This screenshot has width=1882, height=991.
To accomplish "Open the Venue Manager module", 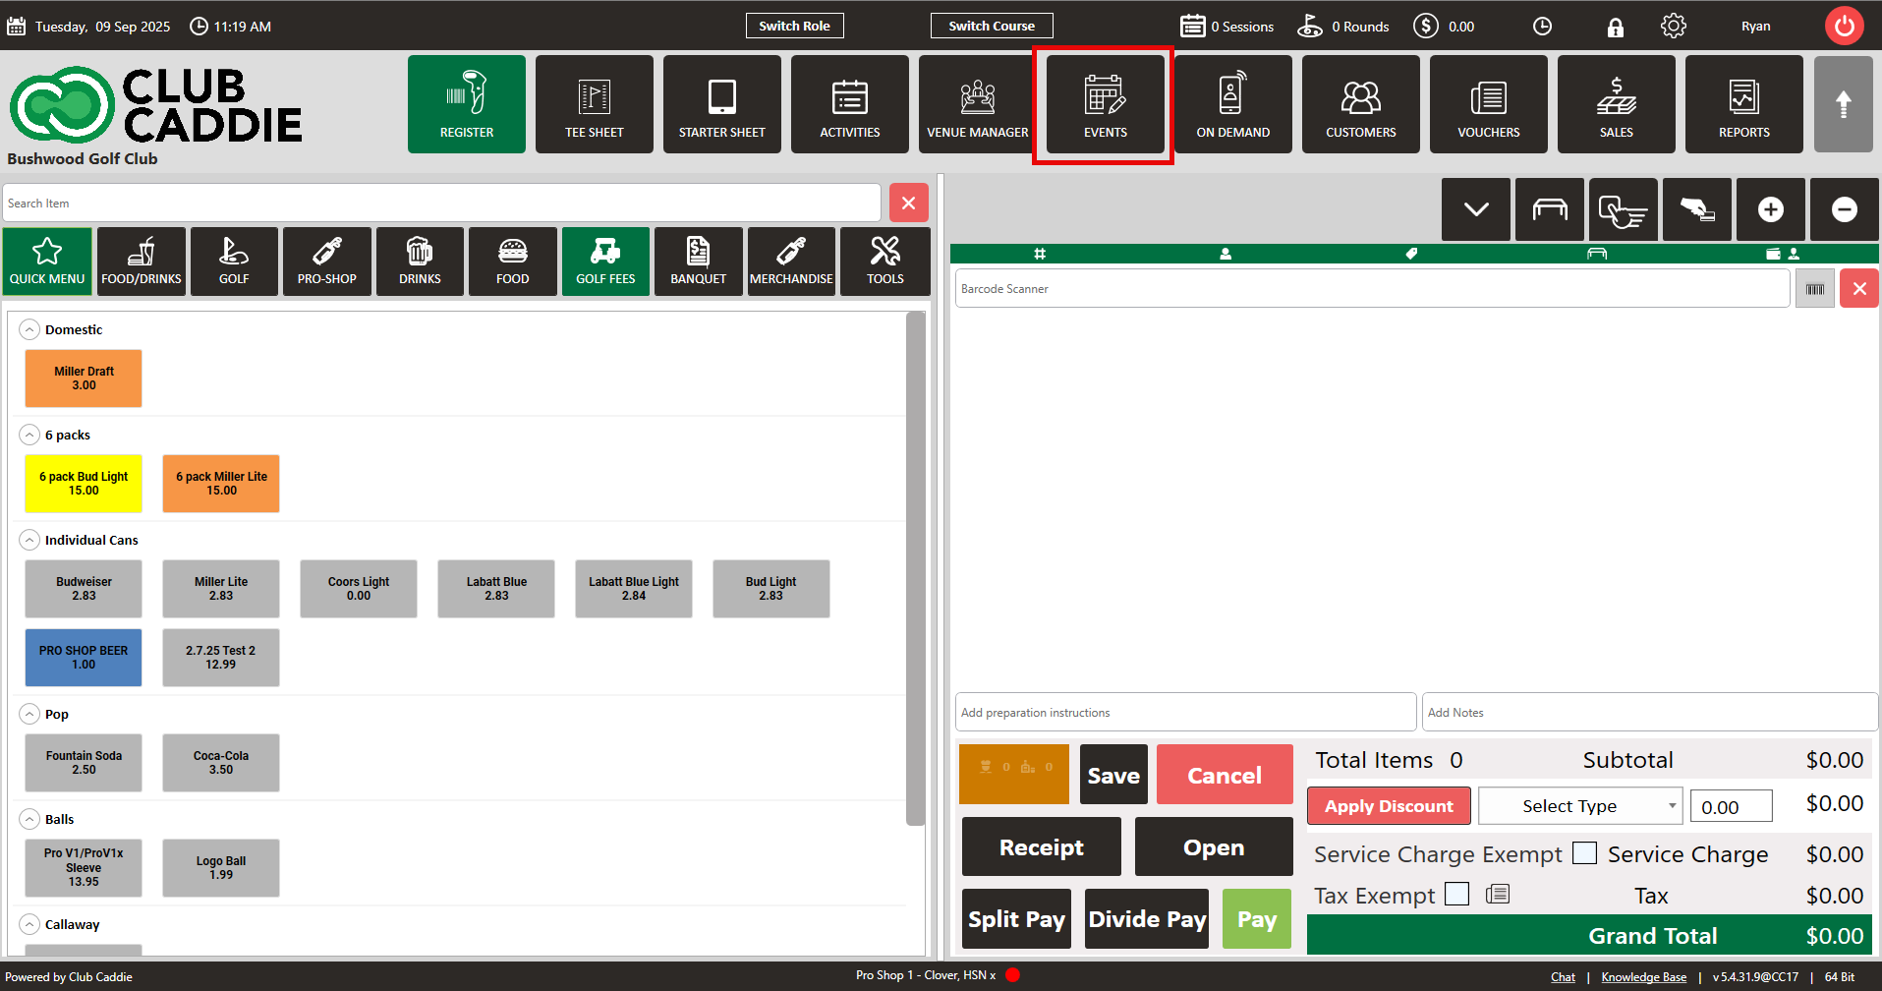I will point(978,104).
